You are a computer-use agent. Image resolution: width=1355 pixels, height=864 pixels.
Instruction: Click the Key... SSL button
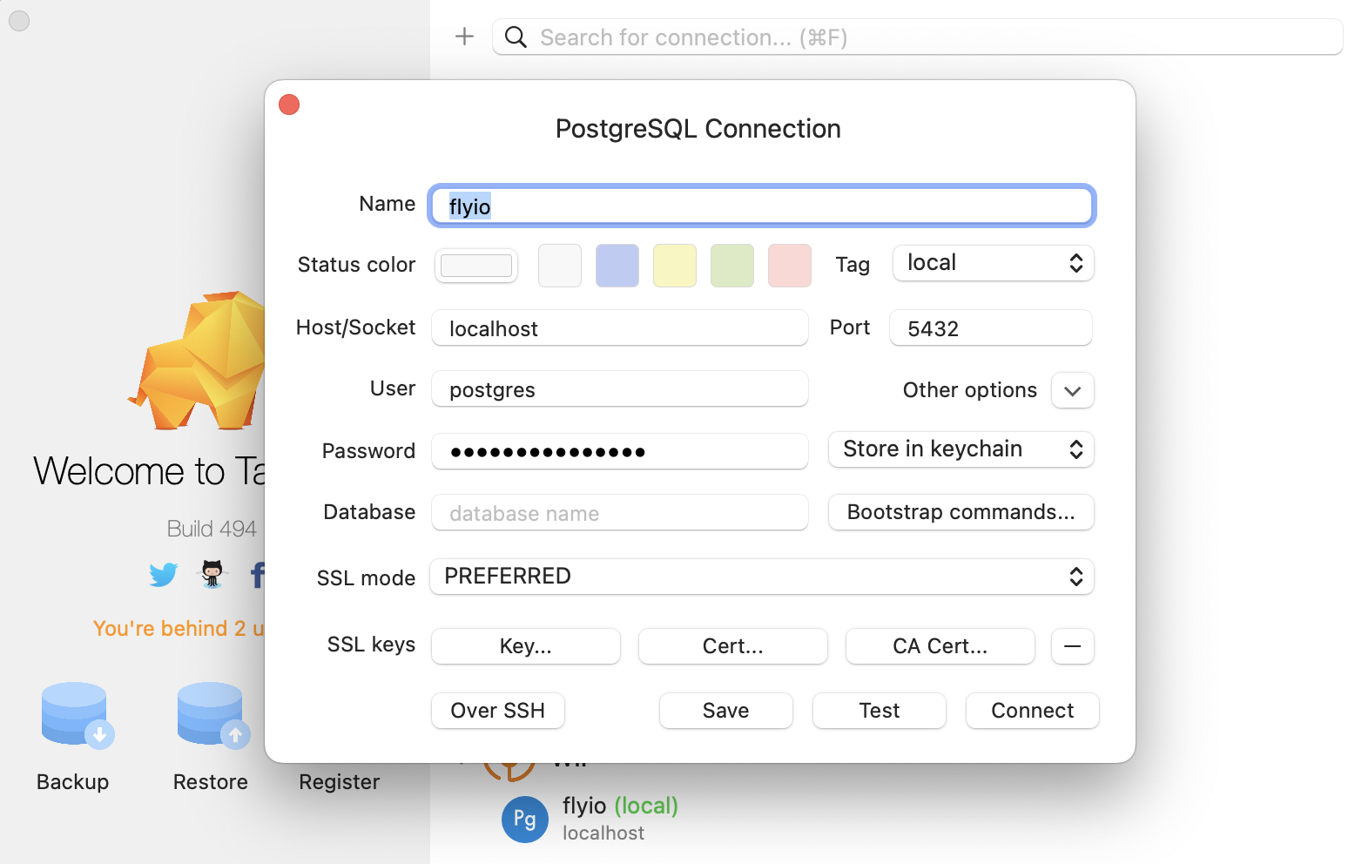(526, 646)
